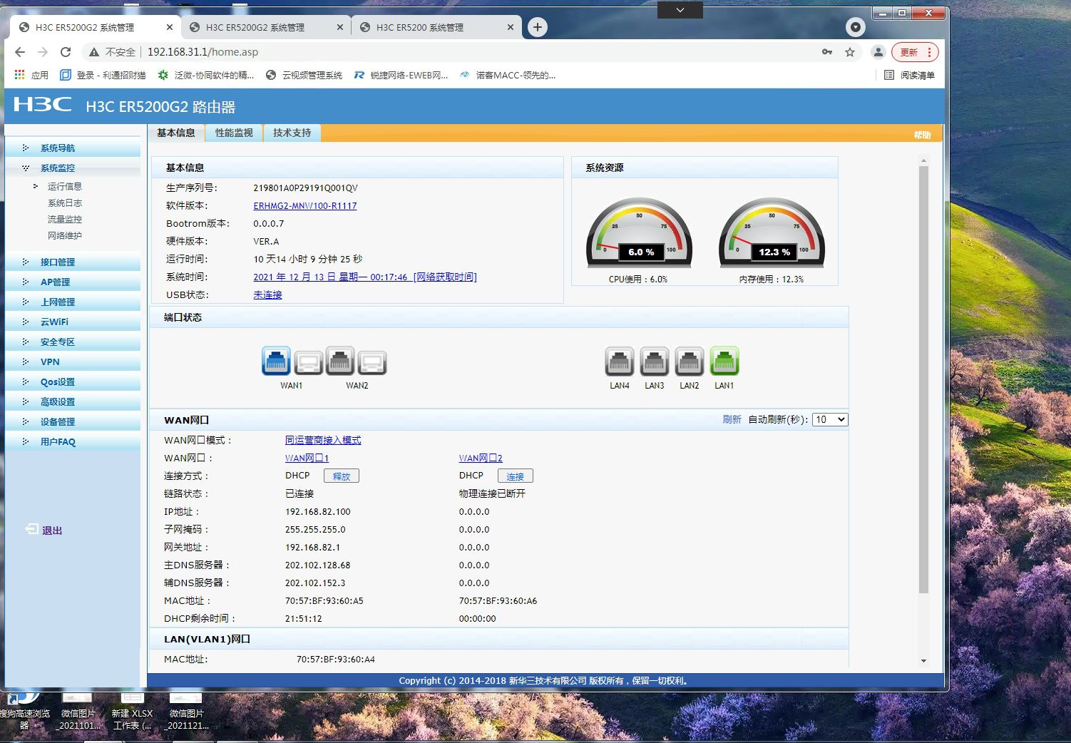Screen dimensions: 1071x743
Task: Open 流量监控 in the sidebar
Action: click(64, 220)
